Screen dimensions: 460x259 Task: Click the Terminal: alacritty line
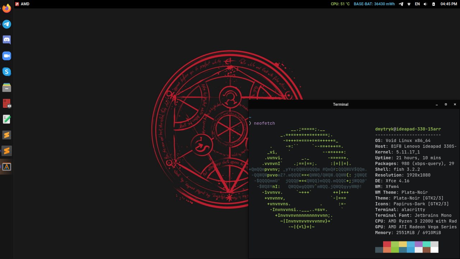click(400, 210)
